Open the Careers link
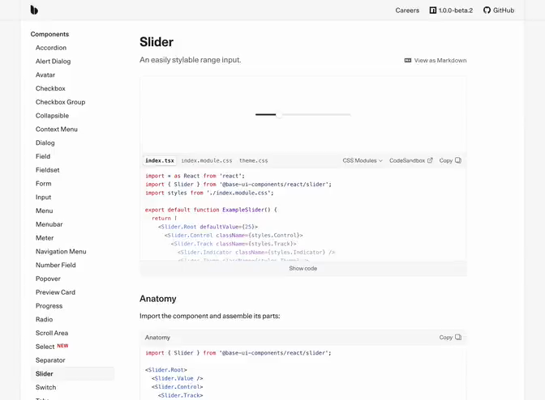The image size is (545, 400). (x=407, y=11)
